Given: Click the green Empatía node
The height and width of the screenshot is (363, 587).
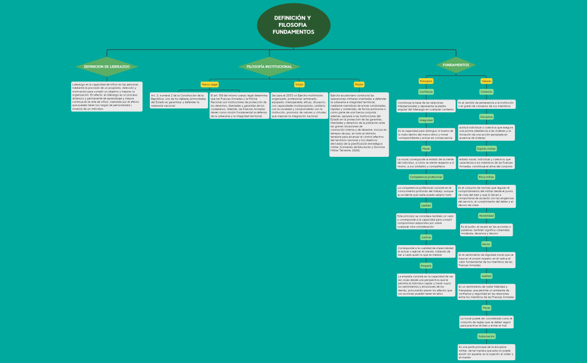Looking at the screenshot, I should (x=426, y=266).
